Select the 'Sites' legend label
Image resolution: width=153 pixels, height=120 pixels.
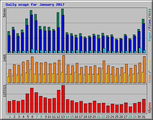[x=150, y=79]
